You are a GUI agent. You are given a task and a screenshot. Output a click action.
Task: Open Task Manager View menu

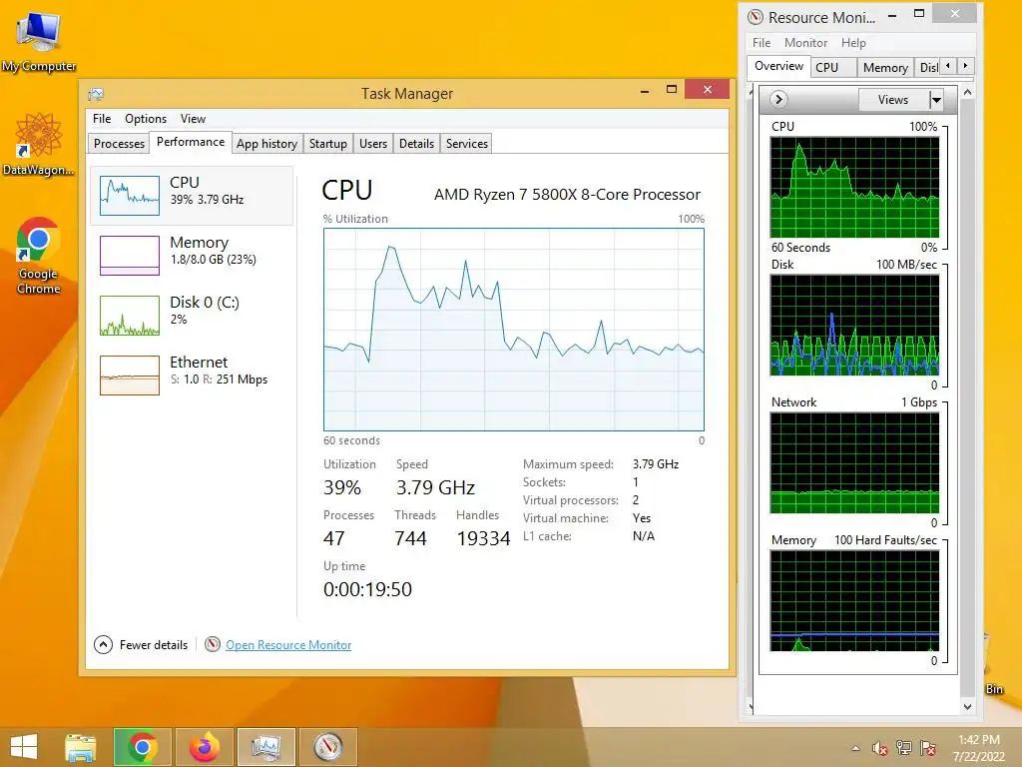[193, 119]
